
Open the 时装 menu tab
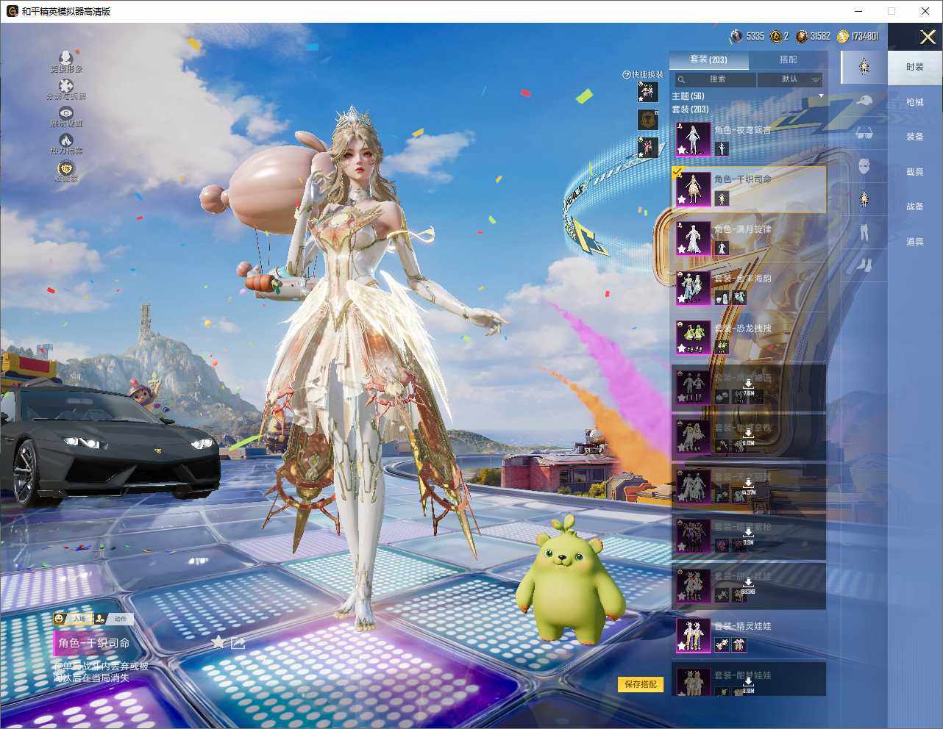coord(915,67)
